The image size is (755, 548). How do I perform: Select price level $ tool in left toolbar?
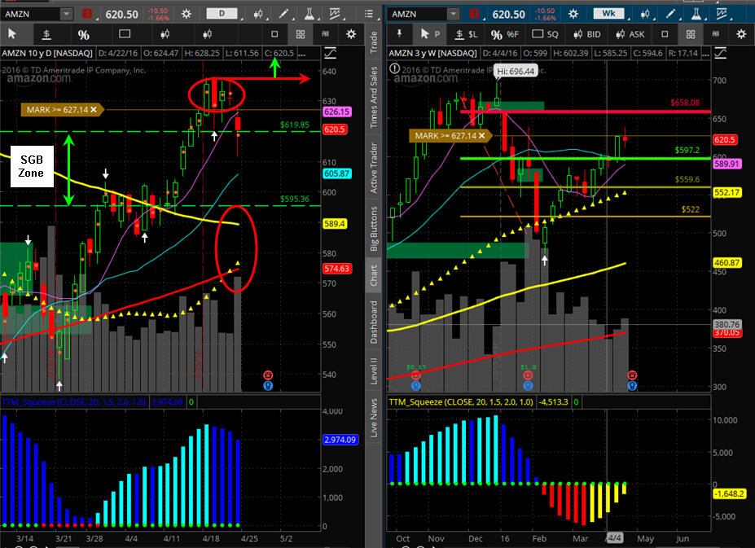pos(46,34)
